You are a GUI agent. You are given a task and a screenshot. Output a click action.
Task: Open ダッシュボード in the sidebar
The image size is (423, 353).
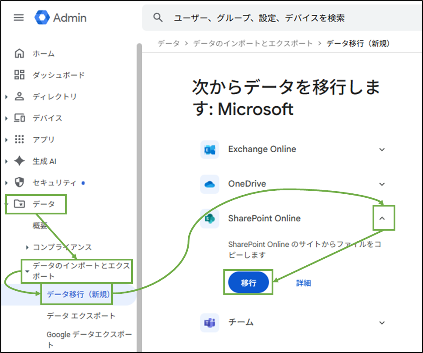pyautogui.click(x=58, y=75)
